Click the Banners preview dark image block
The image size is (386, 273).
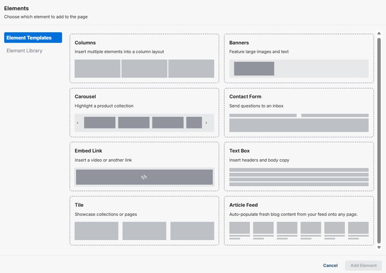pos(254,69)
